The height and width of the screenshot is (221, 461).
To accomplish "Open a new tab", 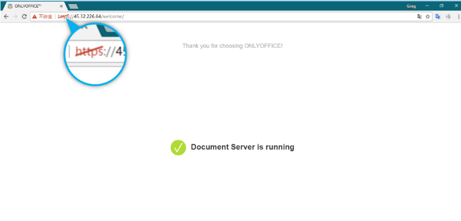I will [73, 6].
